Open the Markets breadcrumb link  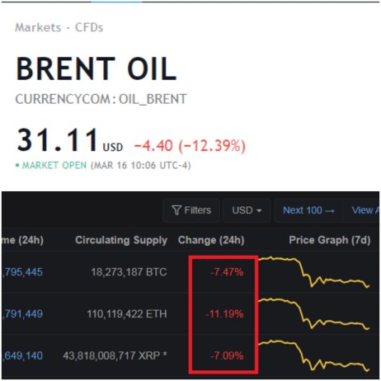pos(38,27)
